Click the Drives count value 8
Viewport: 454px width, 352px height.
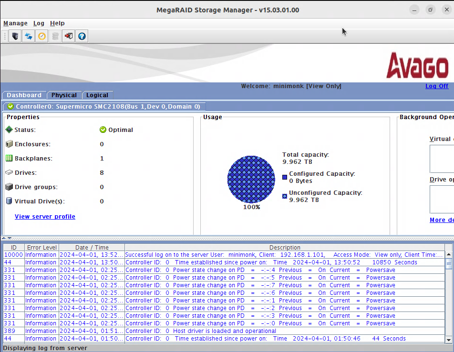tap(102, 173)
